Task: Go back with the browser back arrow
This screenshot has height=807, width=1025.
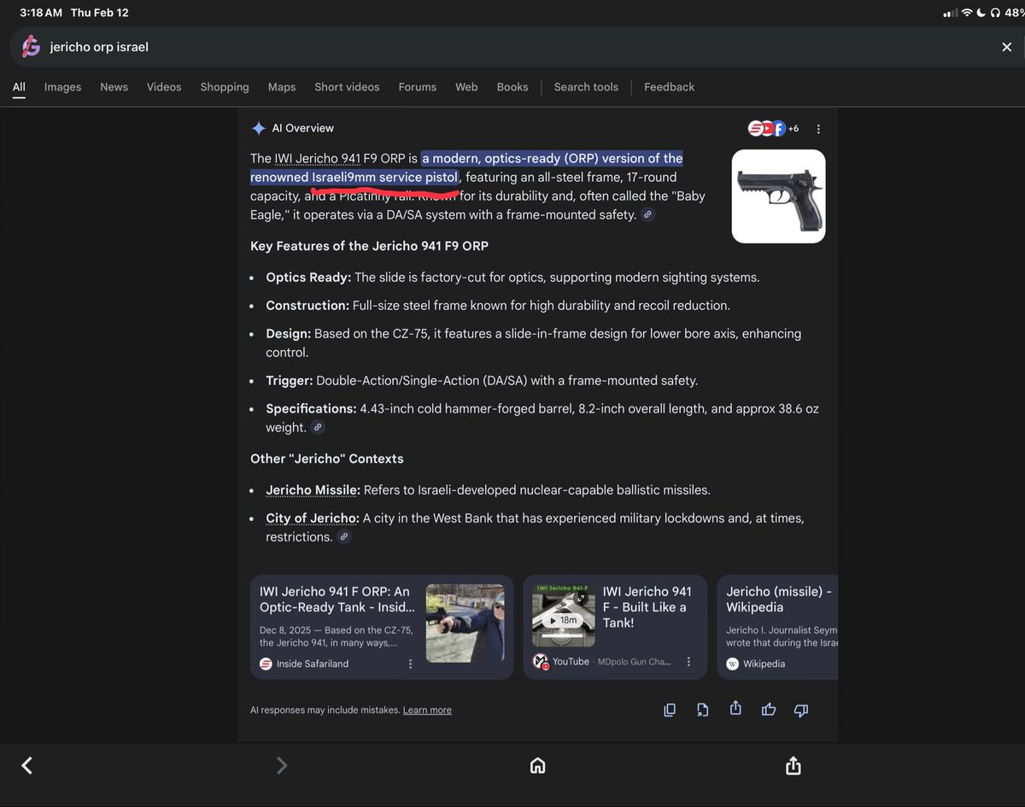Action: [26, 766]
